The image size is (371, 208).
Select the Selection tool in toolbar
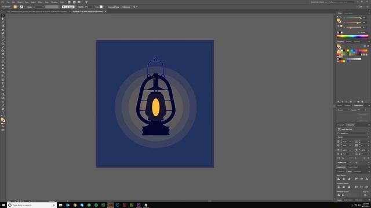pos(3,16)
